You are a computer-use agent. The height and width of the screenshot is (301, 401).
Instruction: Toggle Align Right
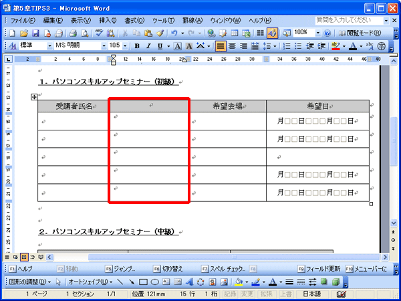pos(244,46)
